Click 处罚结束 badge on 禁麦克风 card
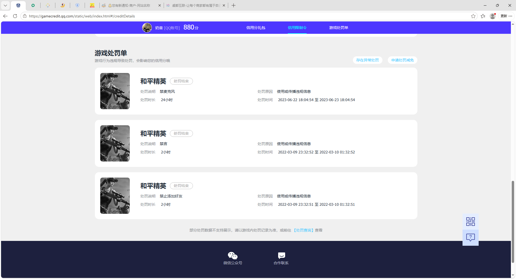This screenshot has height=279, width=516. (181, 81)
